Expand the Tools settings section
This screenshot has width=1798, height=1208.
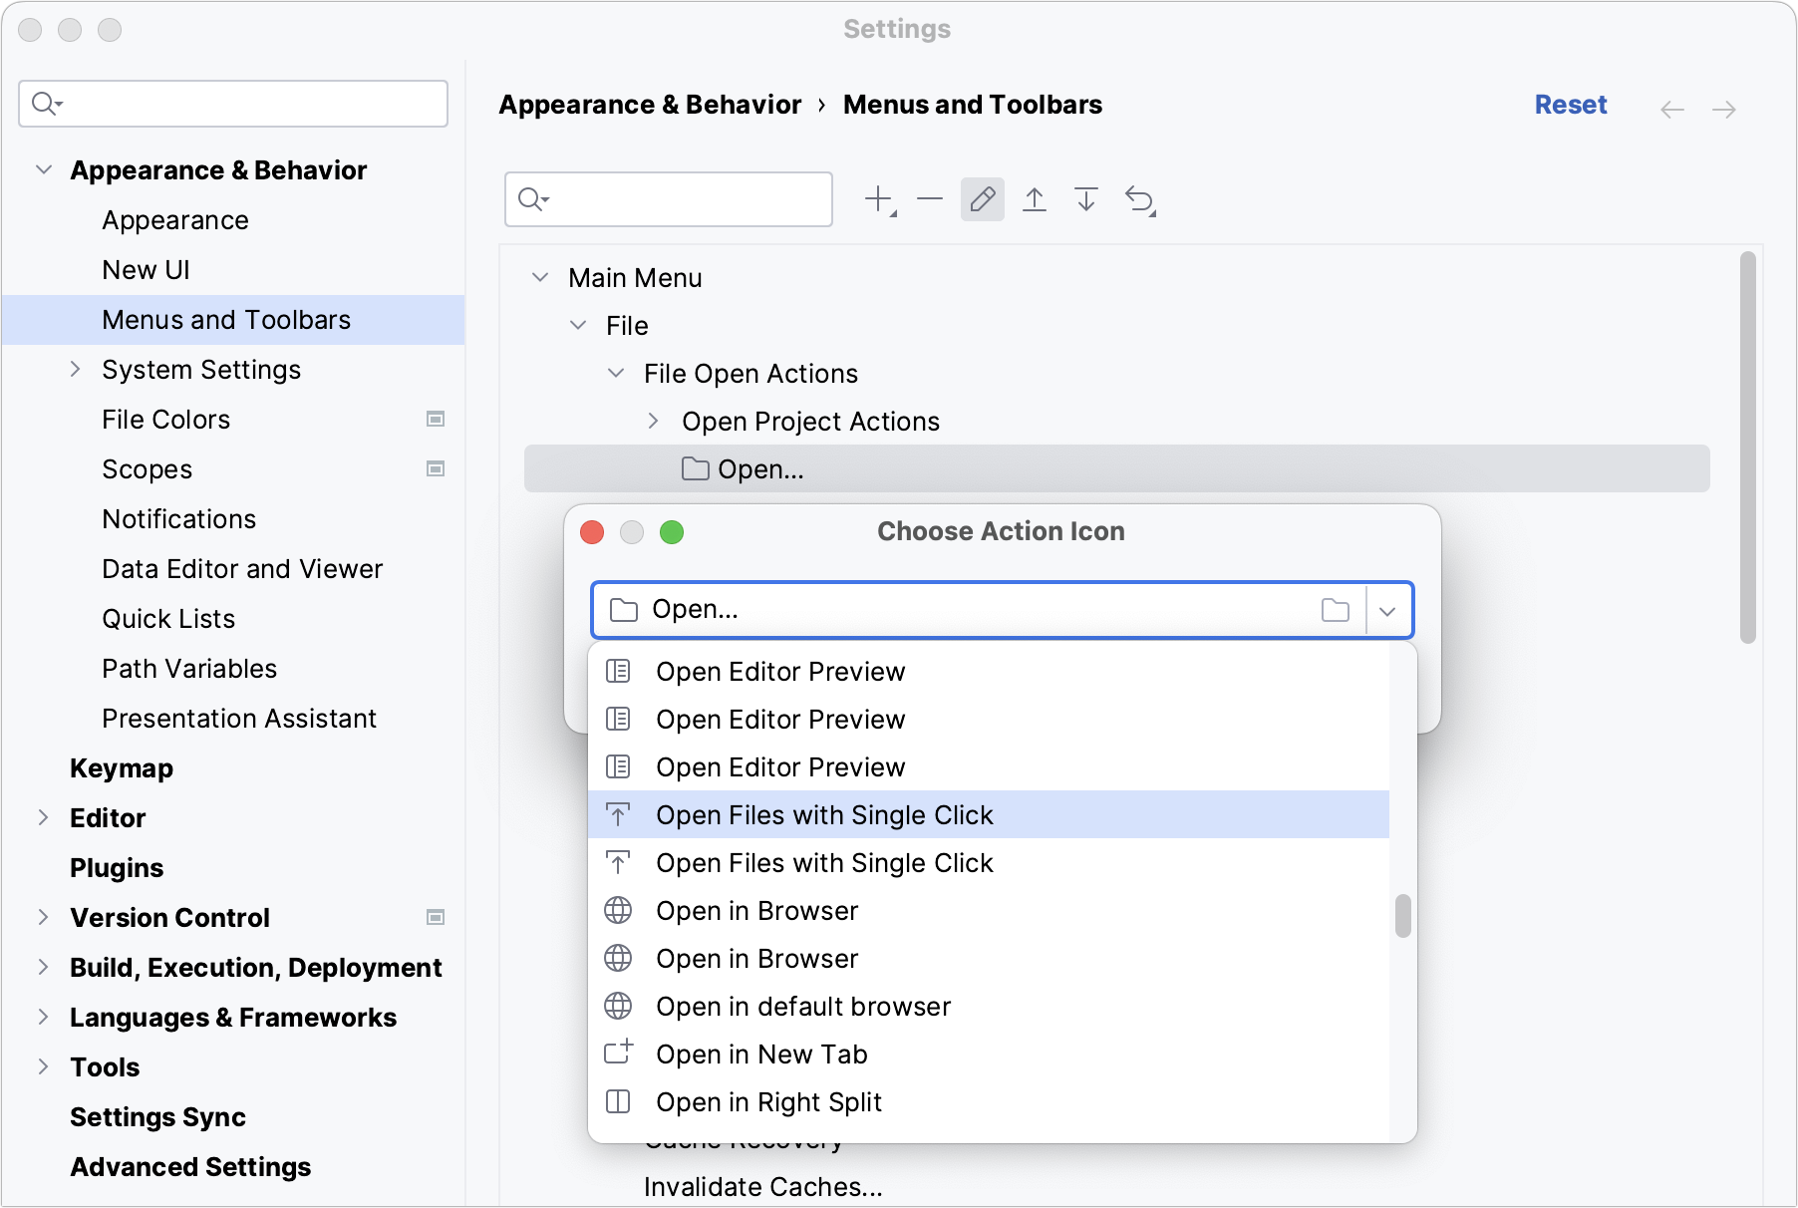43,1066
